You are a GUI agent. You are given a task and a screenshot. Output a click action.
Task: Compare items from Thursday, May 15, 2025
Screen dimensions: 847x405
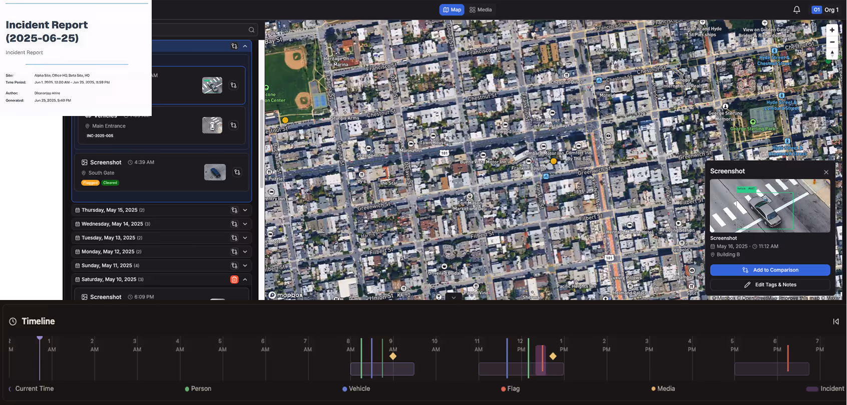point(234,210)
